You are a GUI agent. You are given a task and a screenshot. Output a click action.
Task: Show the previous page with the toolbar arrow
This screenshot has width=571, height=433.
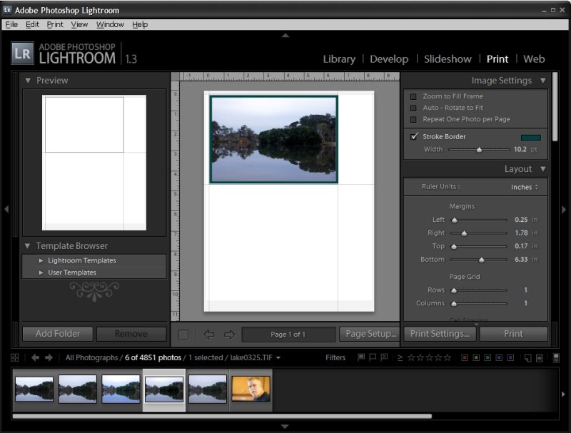tap(208, 335)
